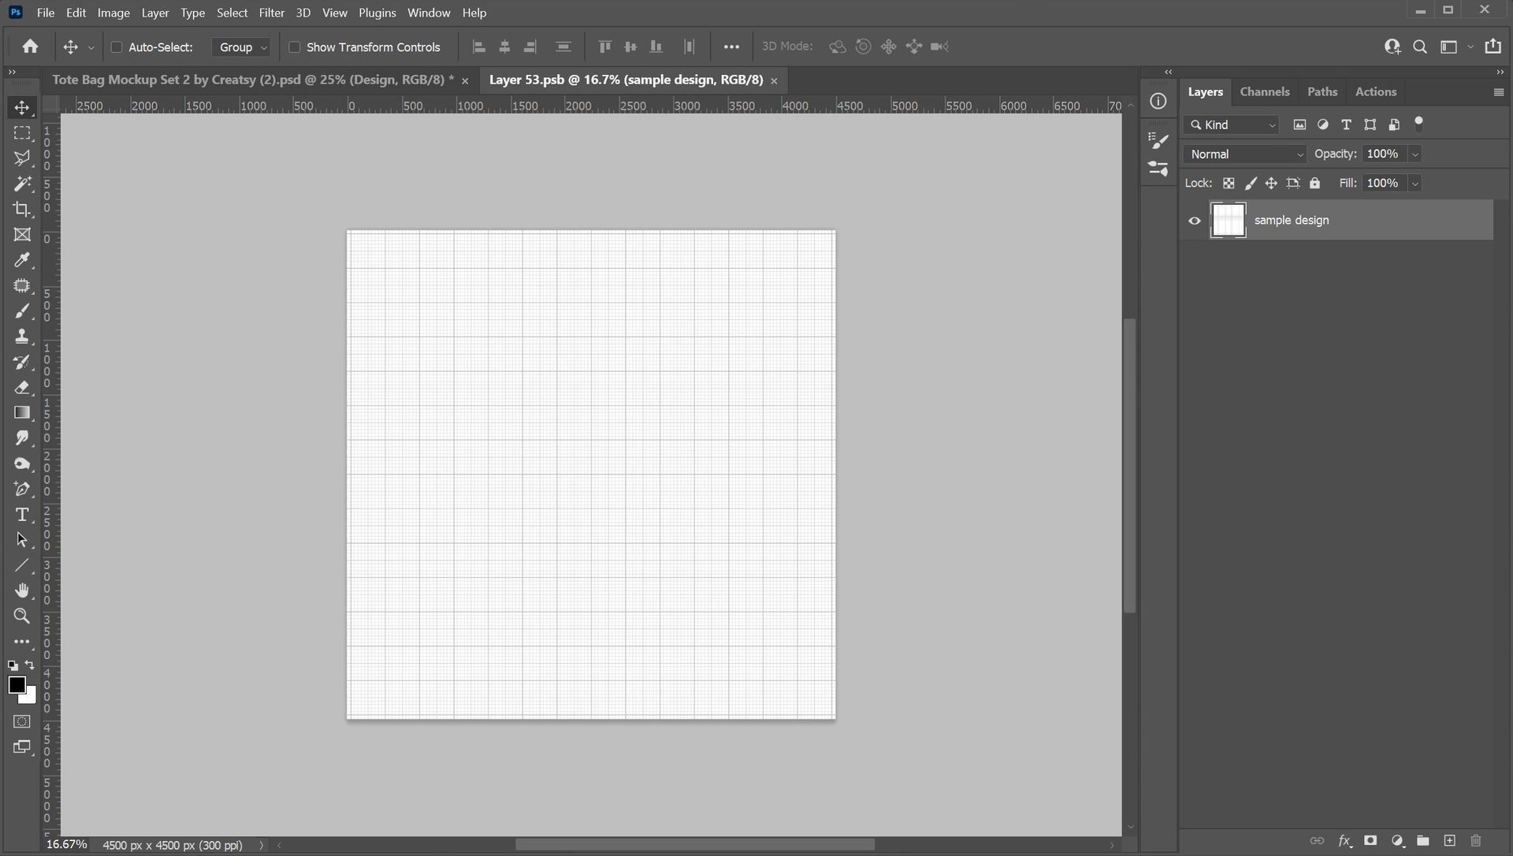The height and width of the screenshot is (856, 1513).
Task: Select the Horizontal Type tool
Action: pos(22,515)
